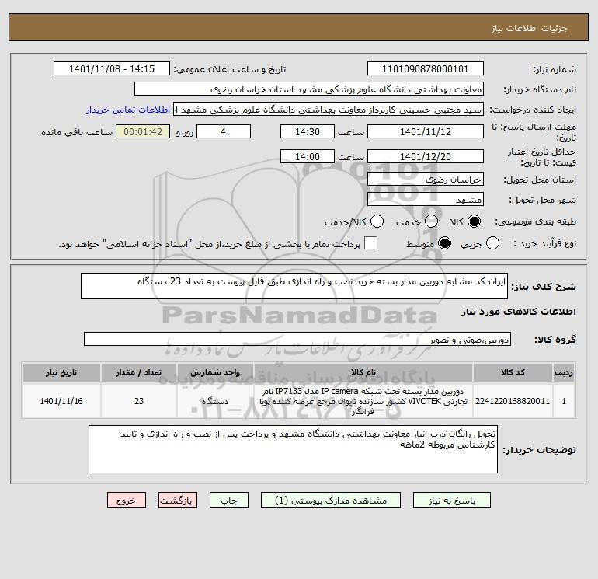The width and height of the screenshot is (598, 579).
Task: Click the دستگاه unit cell
Action: coord(215,401)
